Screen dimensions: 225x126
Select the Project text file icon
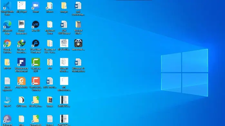pyautogui.click(x=50, y=119)
